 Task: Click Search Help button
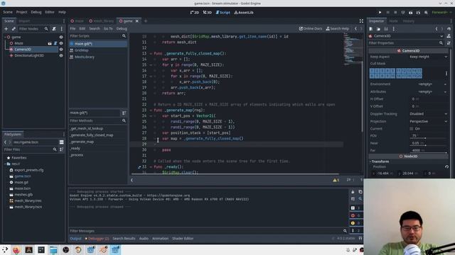(338, 28)
